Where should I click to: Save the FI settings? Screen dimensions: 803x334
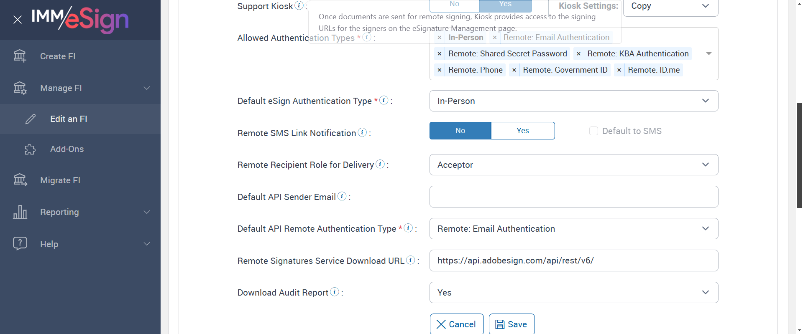coord(511,324)
